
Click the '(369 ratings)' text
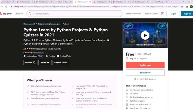coord(42,49)
